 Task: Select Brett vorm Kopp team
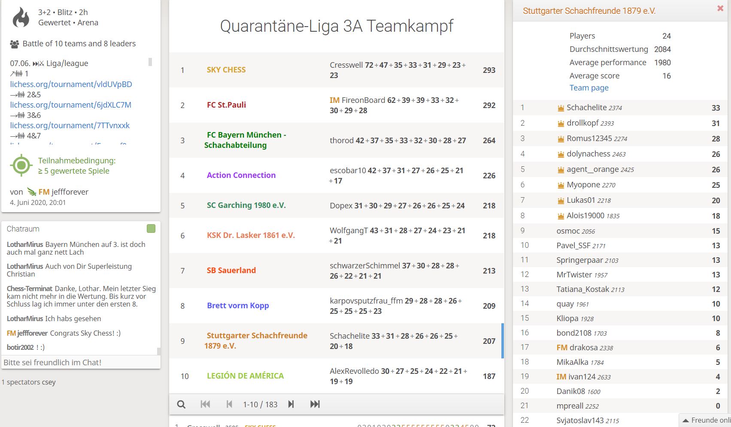pyautogui.click(x=238, y=306)
